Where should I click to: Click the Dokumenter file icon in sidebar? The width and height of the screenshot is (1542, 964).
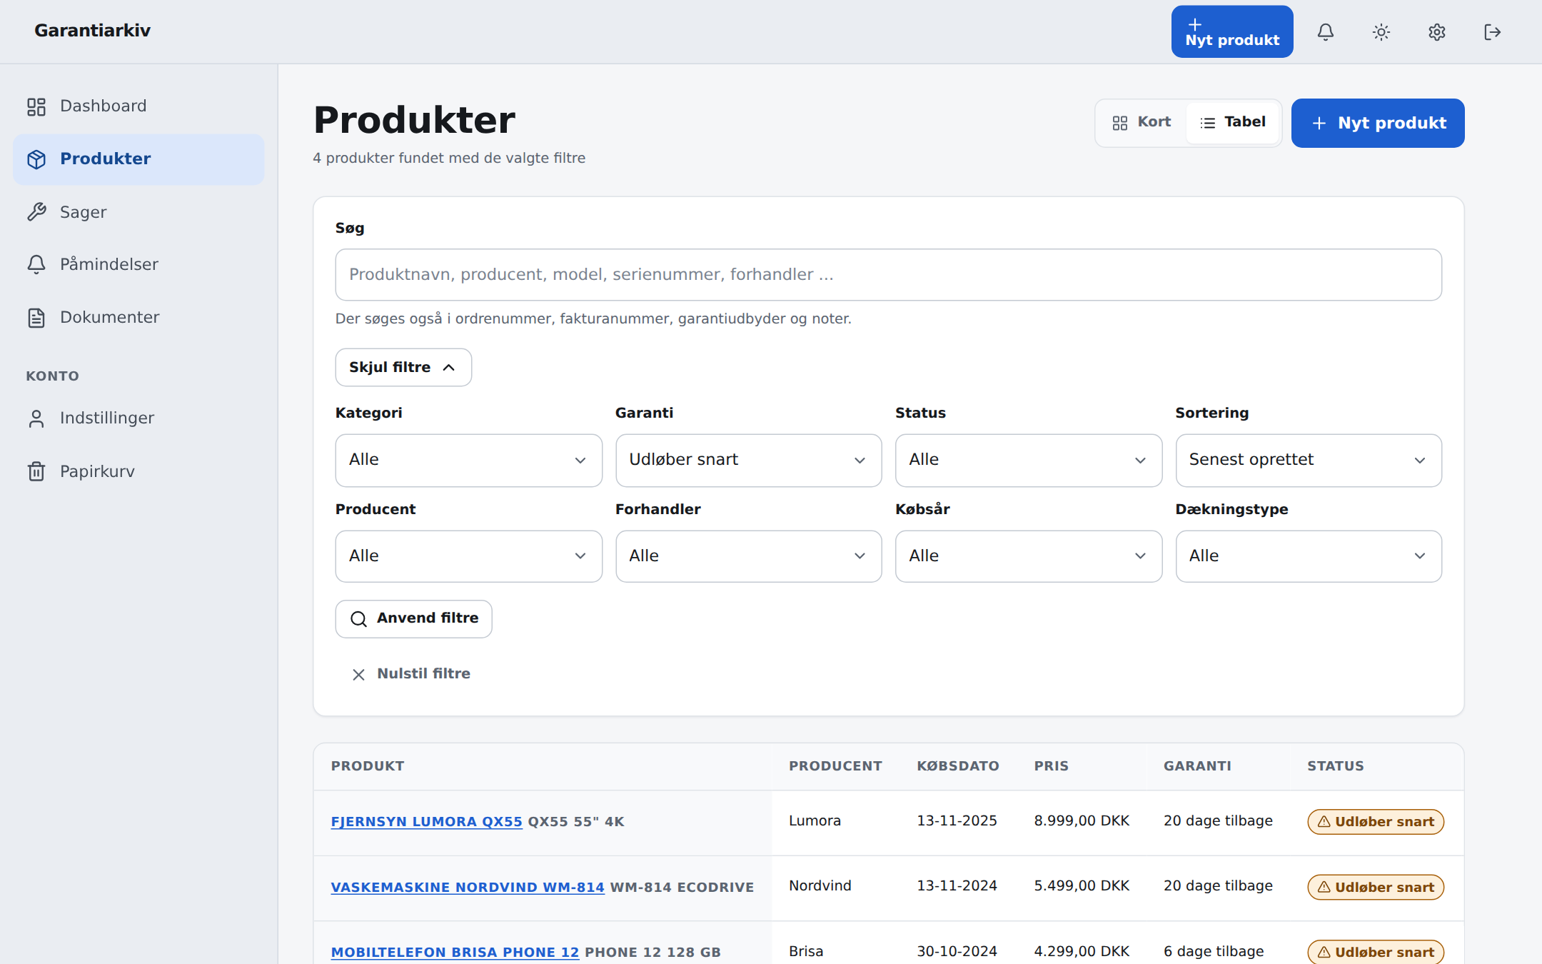[36, 318]
